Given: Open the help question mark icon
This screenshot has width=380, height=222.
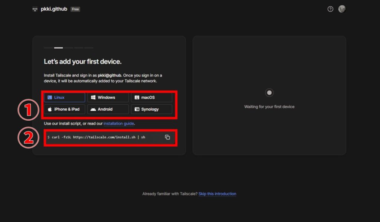Looking at the screenshot, I should tap(330, 9).
